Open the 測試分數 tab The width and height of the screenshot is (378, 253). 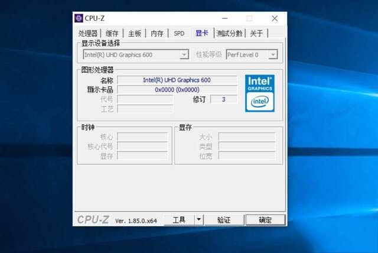(x=229, y=34)
